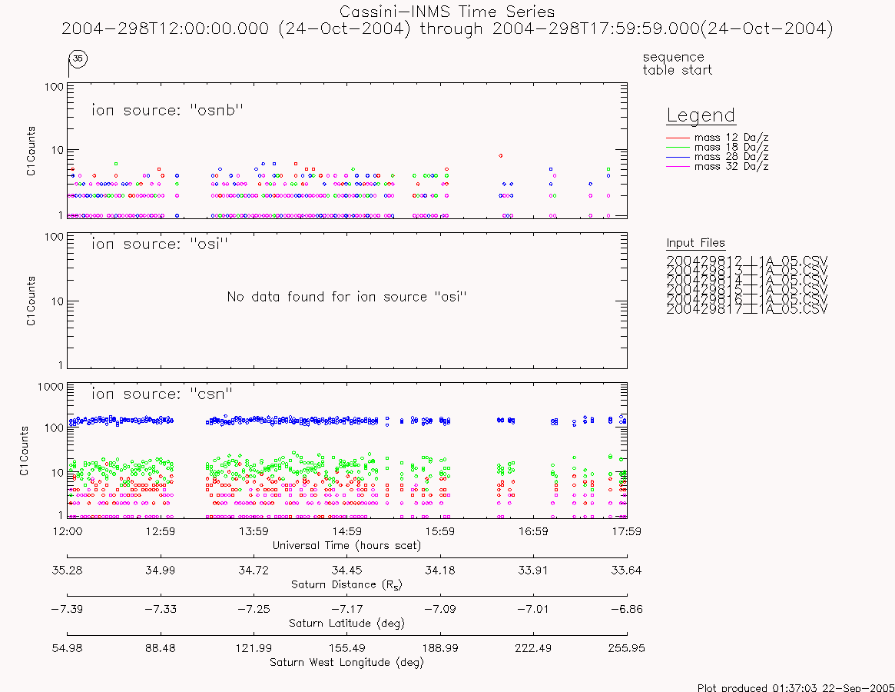Click the -7.33 latitude value

[x=161, y=609]
